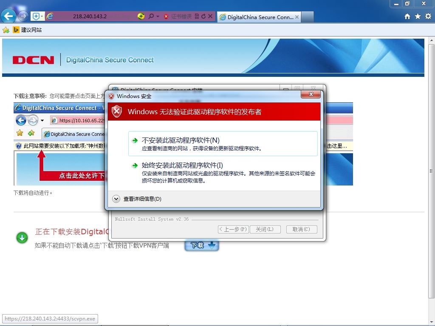
Task: Click the address field showing 218.240.143.2
Action: [90, 17]
